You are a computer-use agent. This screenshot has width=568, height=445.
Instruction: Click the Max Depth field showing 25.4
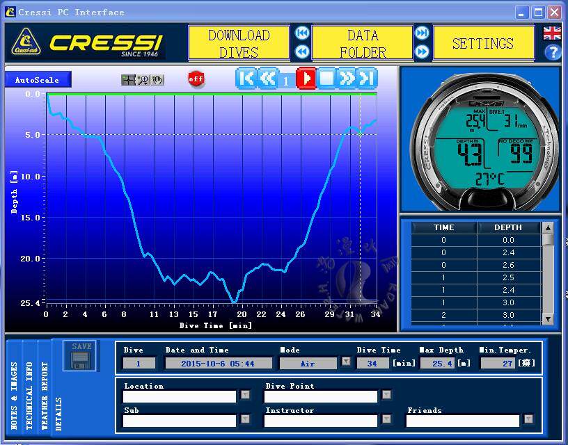pos(437,363)
